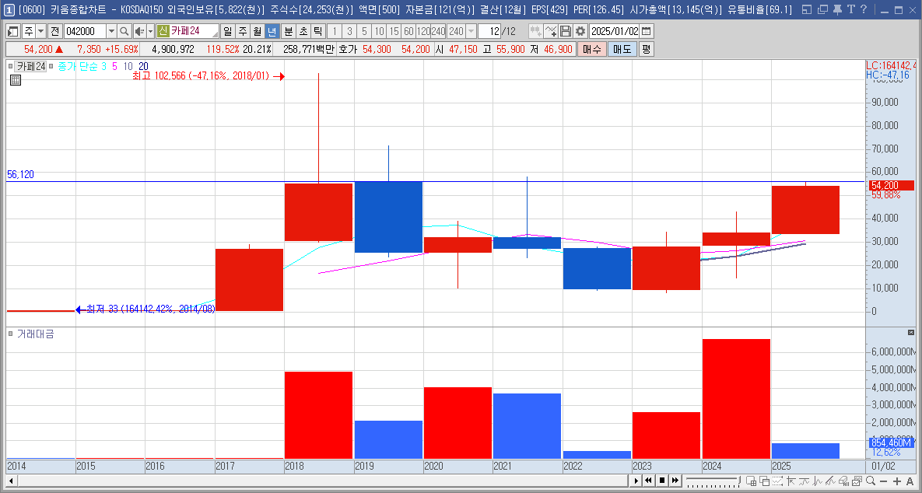This screenshot has width=922, height=493.
Task: Select the 일 daily period toggle
Action: (x=227, y=31)
